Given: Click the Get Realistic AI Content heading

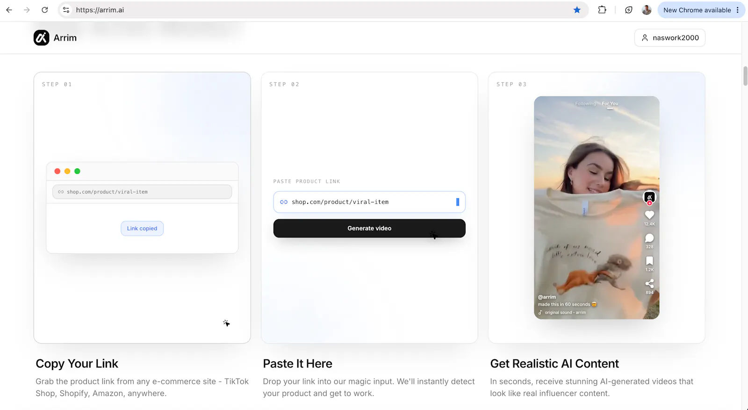Looking at the screenshot, I should click(554, 364).
